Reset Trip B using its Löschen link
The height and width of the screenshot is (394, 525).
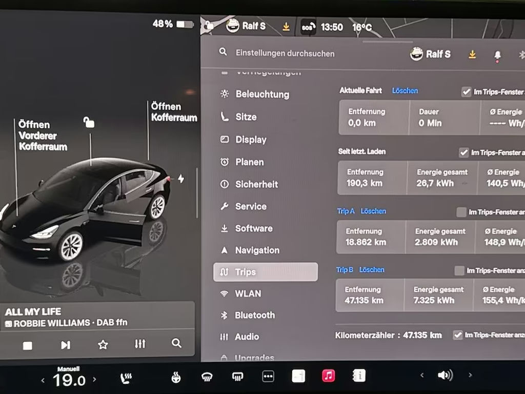point(372,270)
